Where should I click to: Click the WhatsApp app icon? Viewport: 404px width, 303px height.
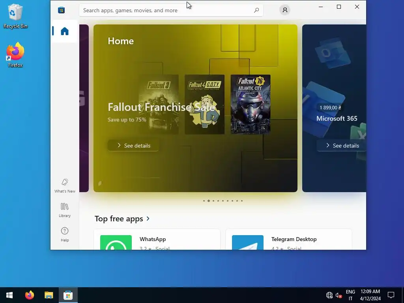coord(116,243)
